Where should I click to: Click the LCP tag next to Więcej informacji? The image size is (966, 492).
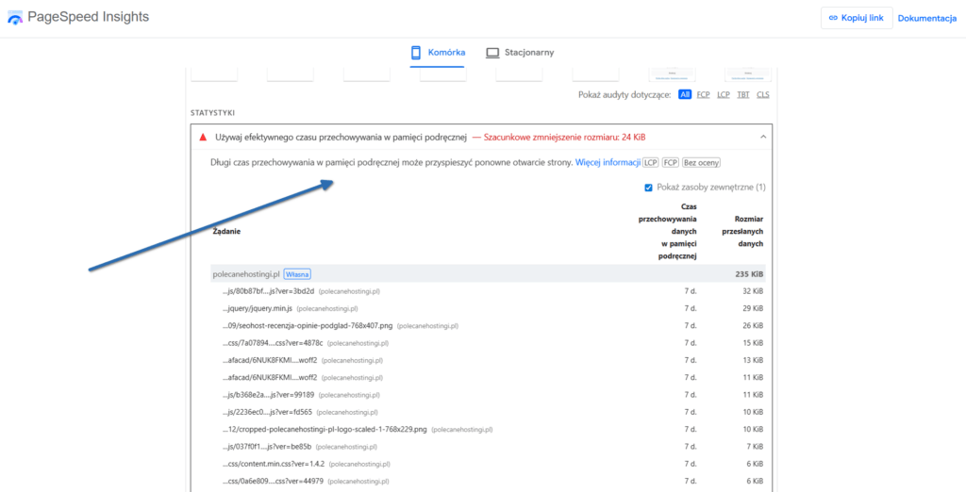point(651,163)
